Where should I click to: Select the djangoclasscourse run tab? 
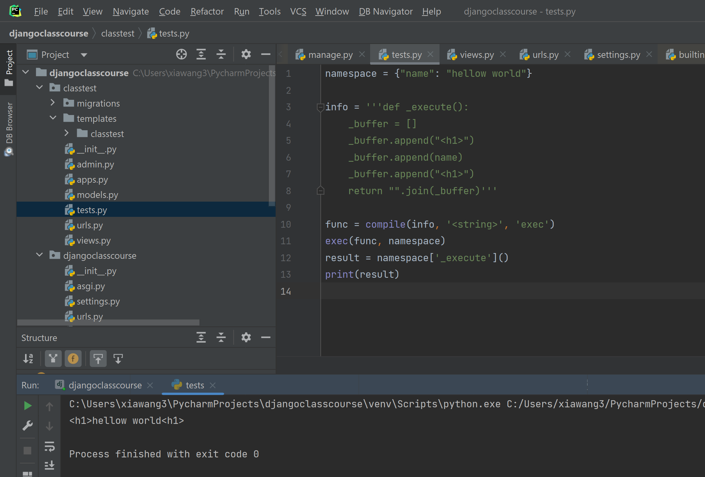click(x=105, y=385)
